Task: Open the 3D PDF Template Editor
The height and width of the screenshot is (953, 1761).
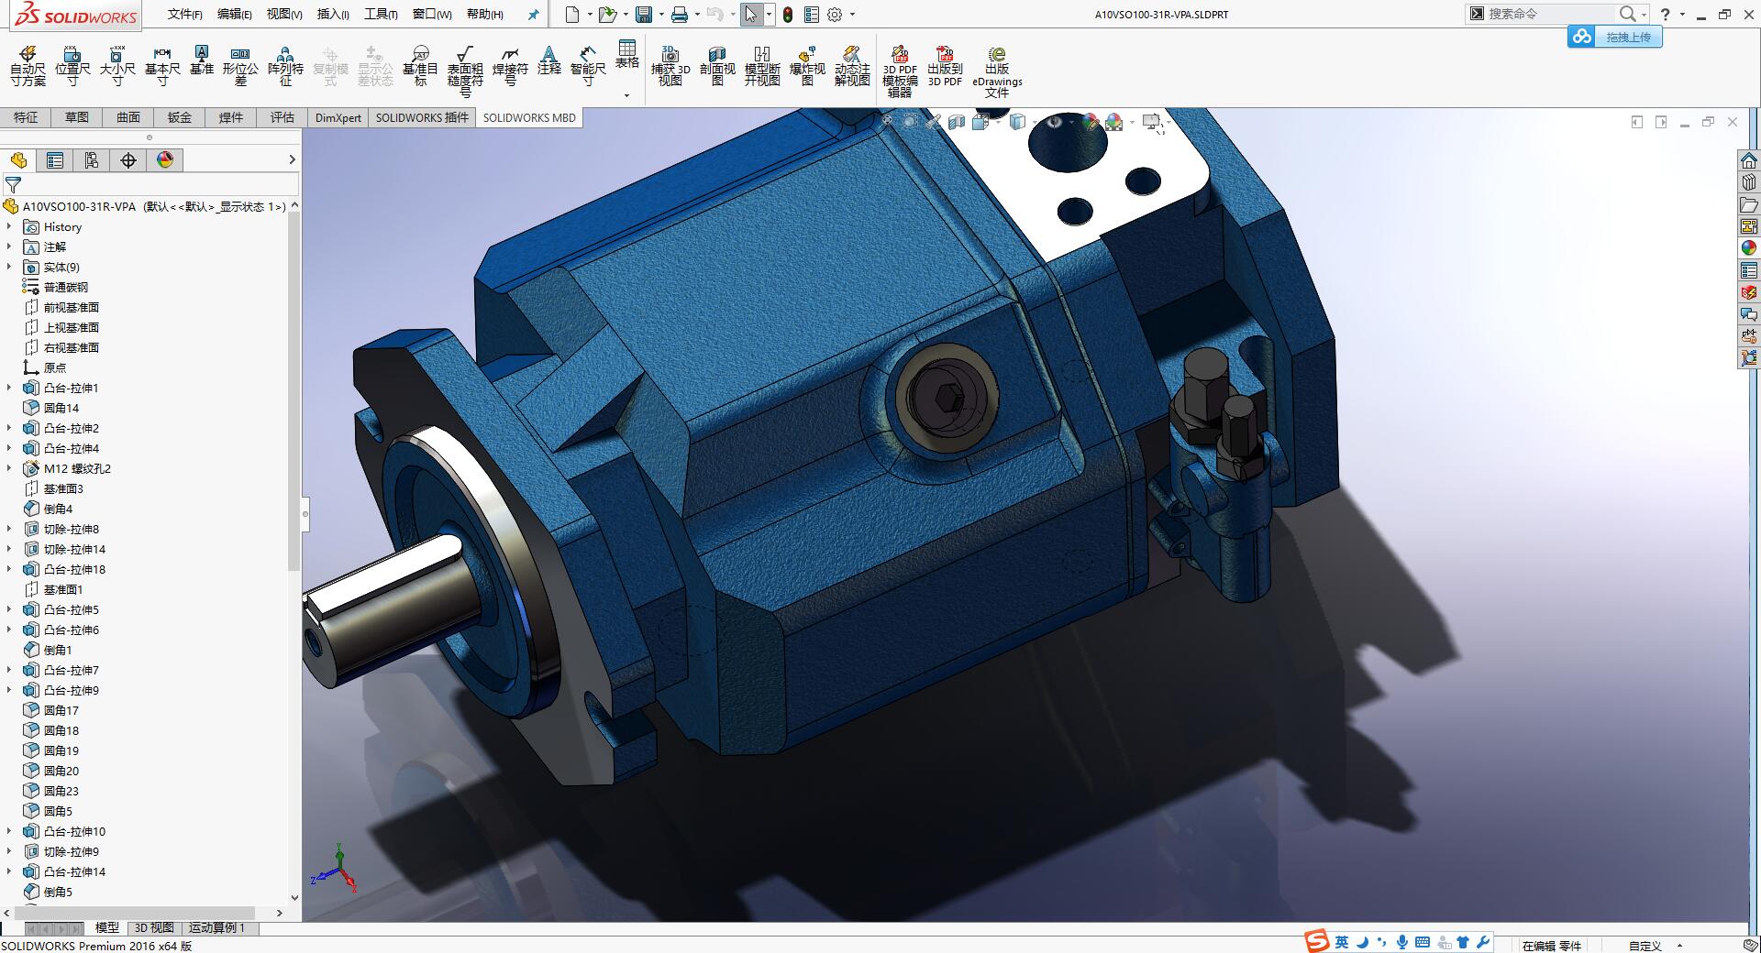Action: pyautogui.click(x=900, y=72)
